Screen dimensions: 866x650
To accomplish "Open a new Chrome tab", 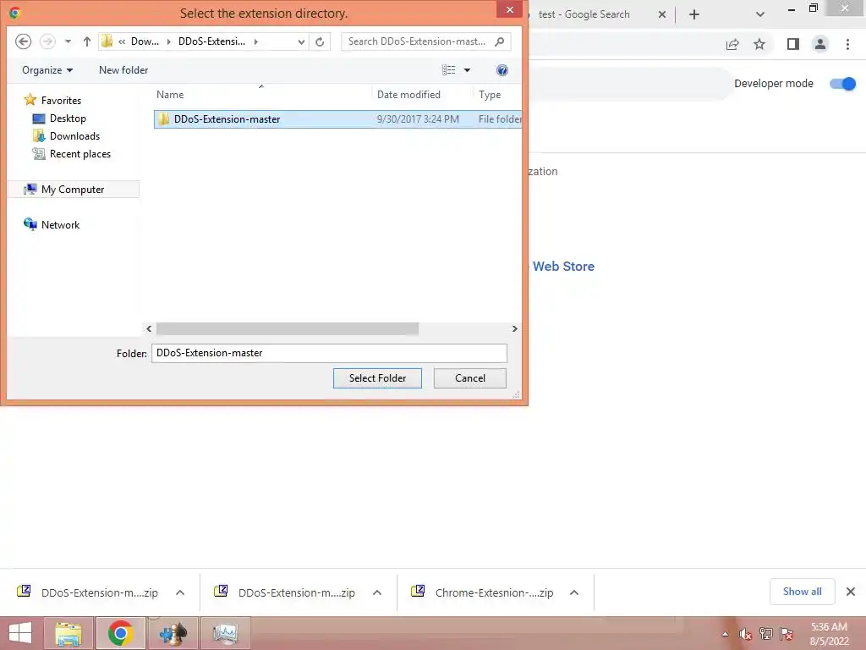I will (694, 15).
